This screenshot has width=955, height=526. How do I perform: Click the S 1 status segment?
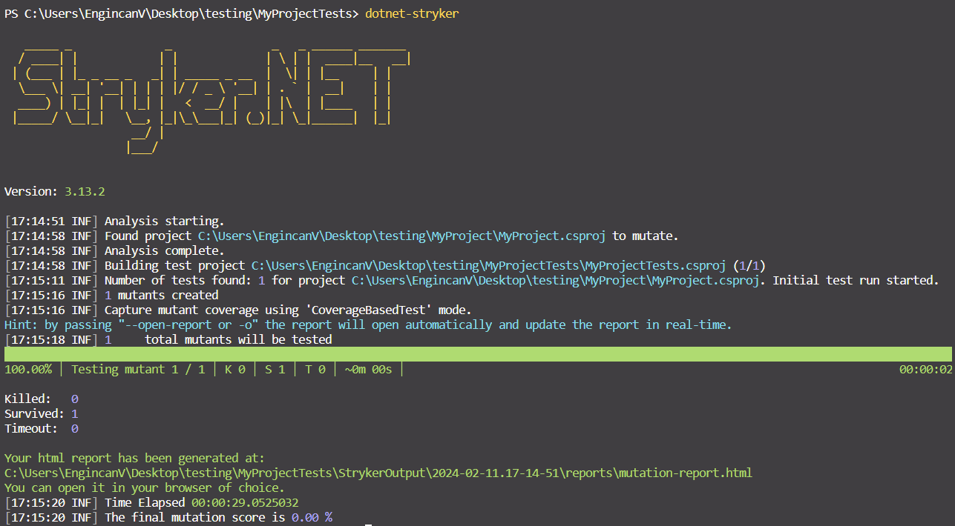[x=275, y=369]
